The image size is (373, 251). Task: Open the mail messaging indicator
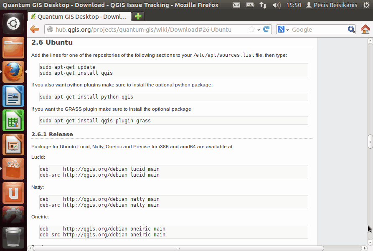(236, 5)
